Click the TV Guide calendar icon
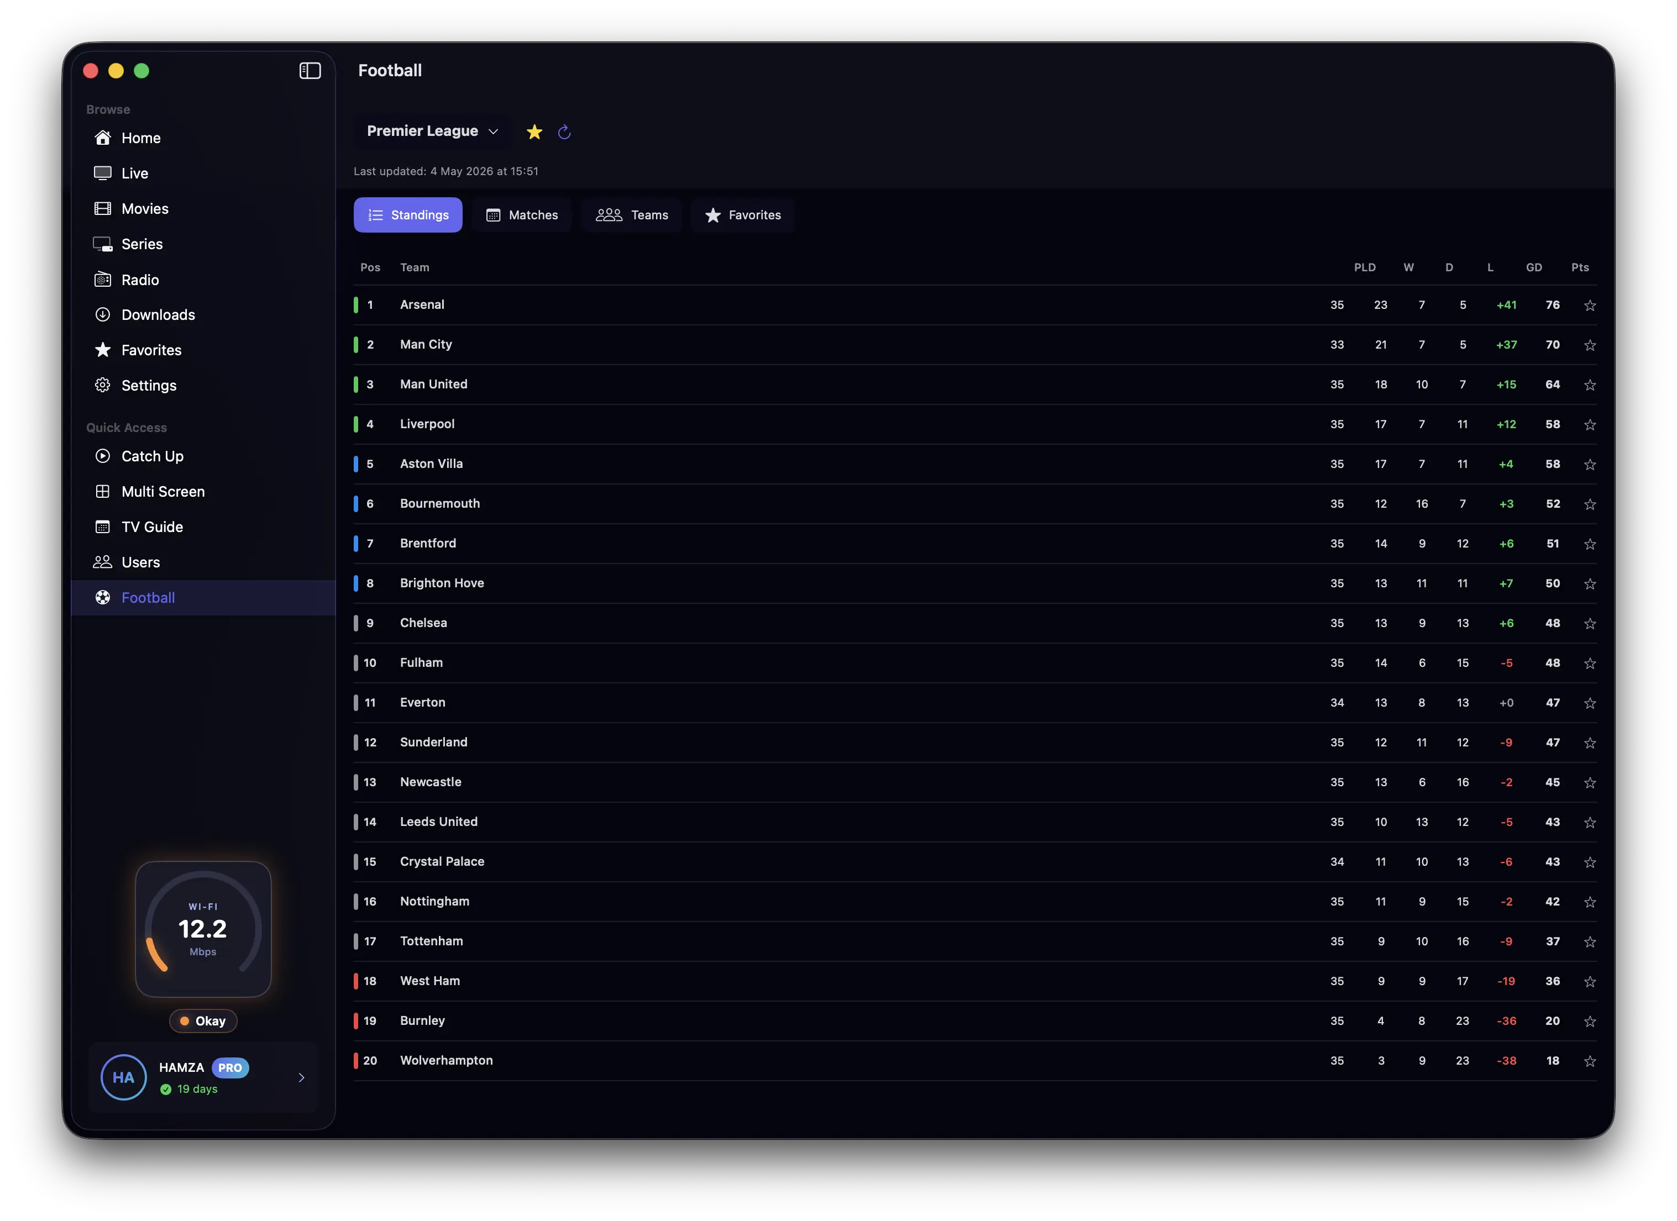The width and height of the screenshot is (1677, 1221). point(103,527)
